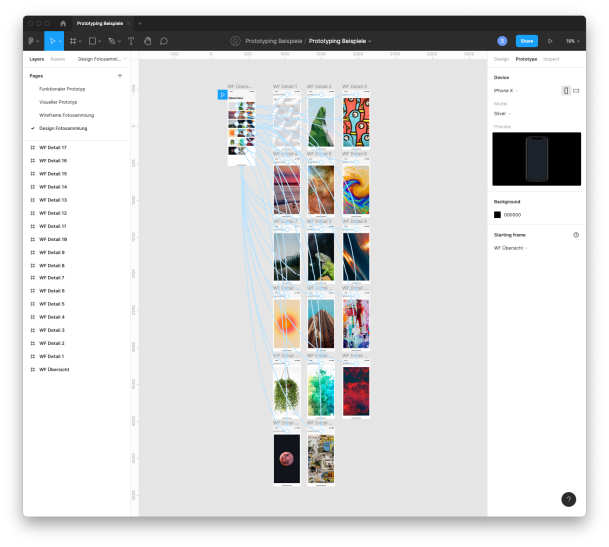Set device orientation to portrait

(x=565, y=90)
